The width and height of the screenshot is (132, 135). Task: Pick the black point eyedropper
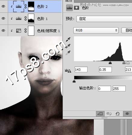68,39
